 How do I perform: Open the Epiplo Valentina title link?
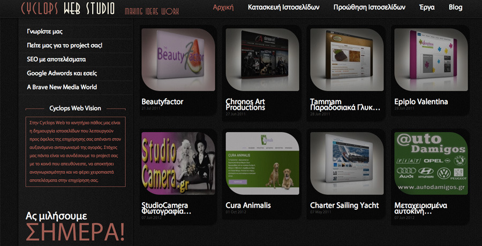pos(421,102)
